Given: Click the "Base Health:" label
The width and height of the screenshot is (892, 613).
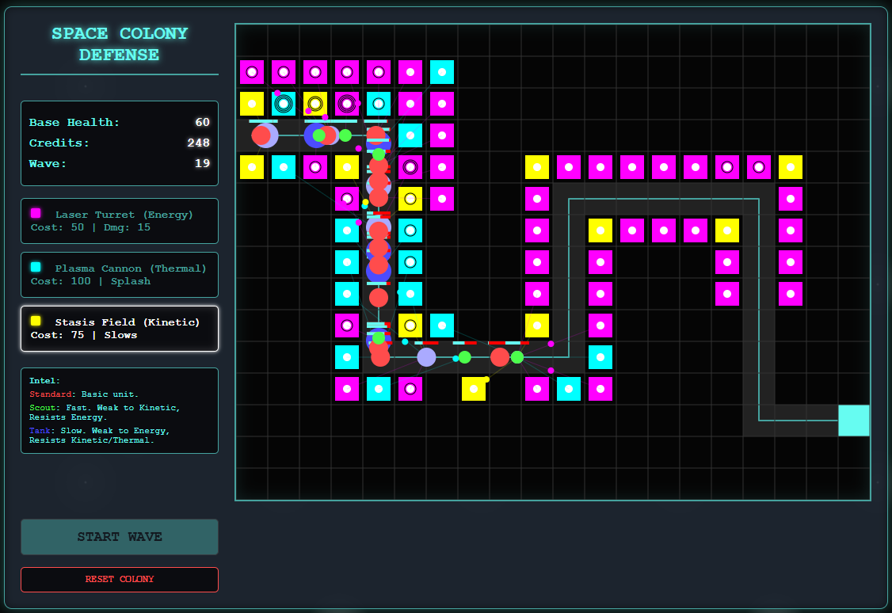Looking at the screenshot, I should pos(74,122).
